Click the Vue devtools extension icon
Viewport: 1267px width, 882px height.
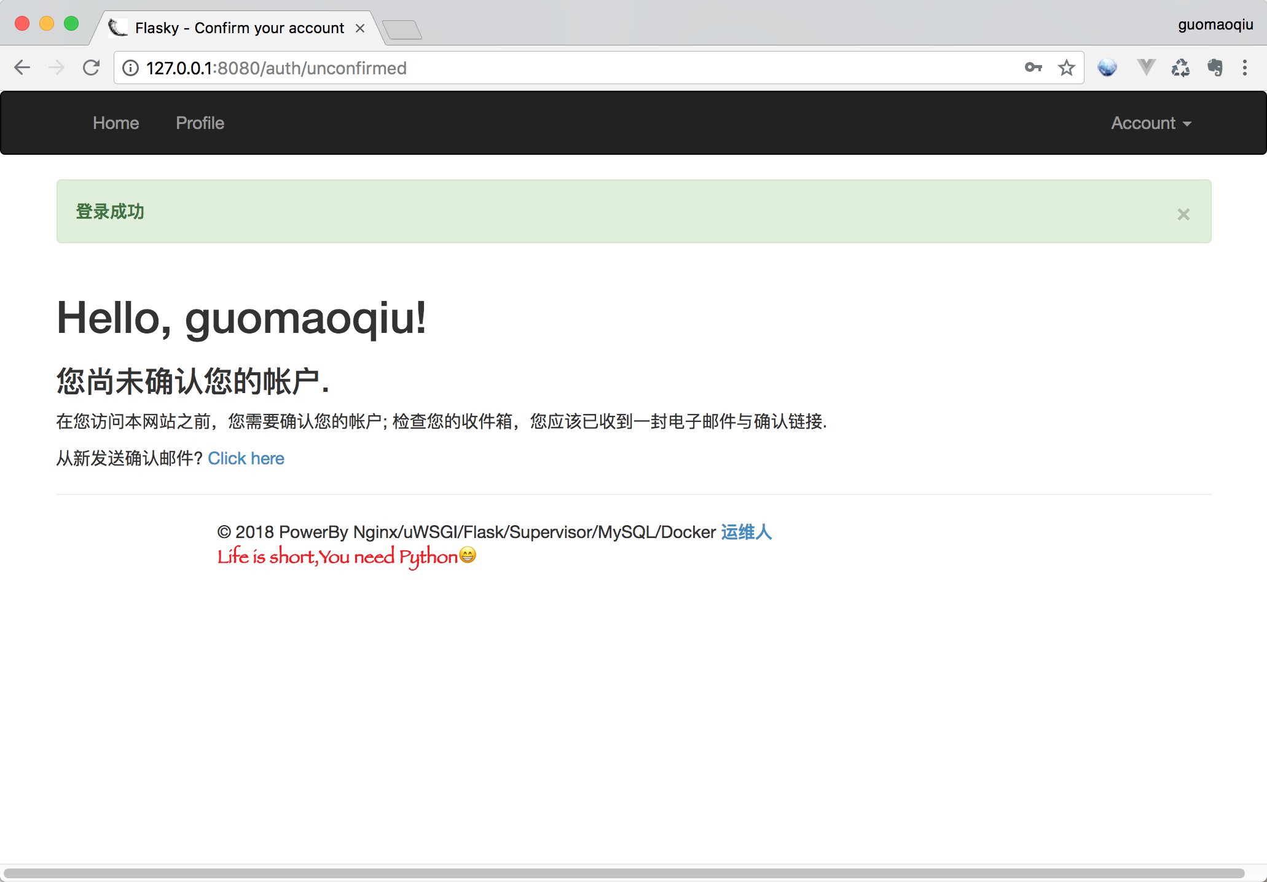point(1145,66)
